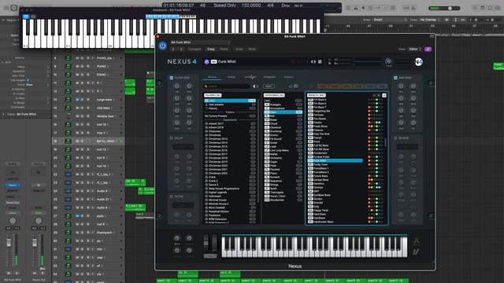Click the Nexus pitch bend wheel
Image resolution: width=504 pixels, height=283 pixels.
(x=206, y=243)
